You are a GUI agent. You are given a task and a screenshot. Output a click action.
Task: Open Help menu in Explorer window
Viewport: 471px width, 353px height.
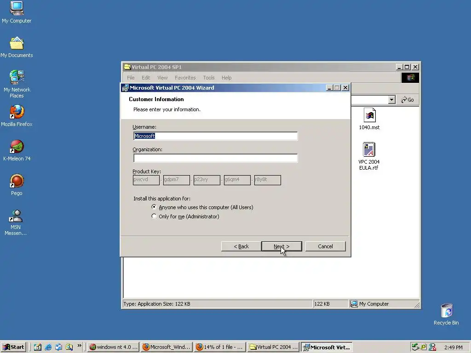(226, 78)
